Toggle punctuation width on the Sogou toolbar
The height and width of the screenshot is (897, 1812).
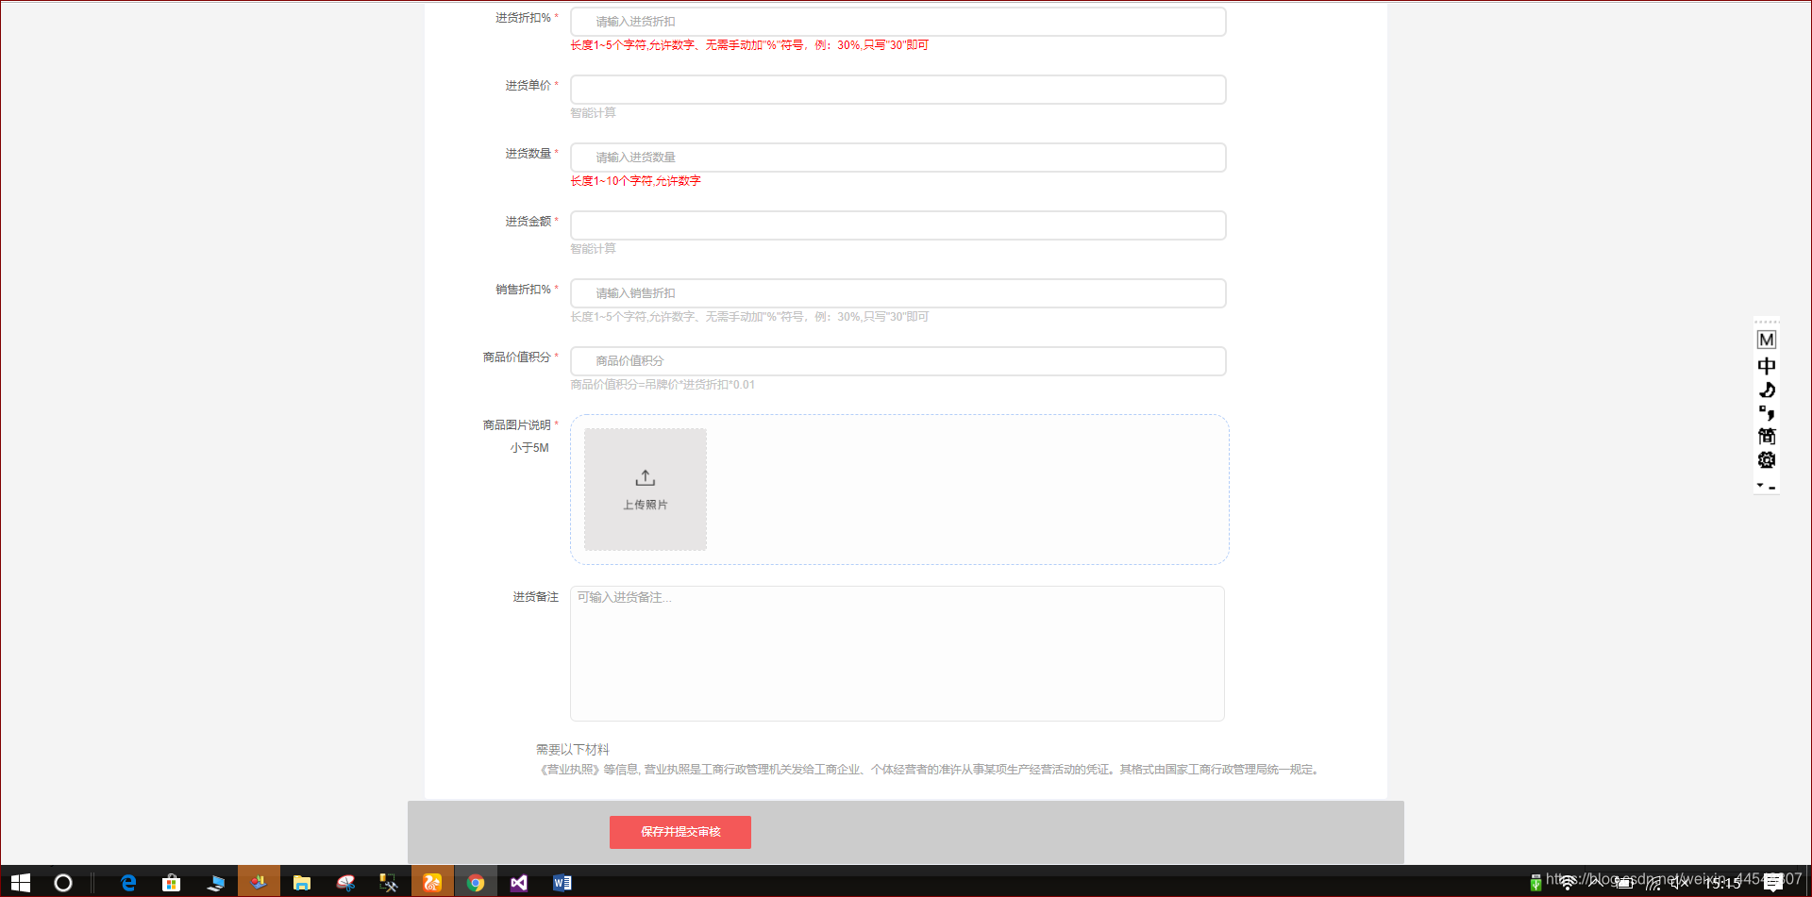pos(1767,412)
